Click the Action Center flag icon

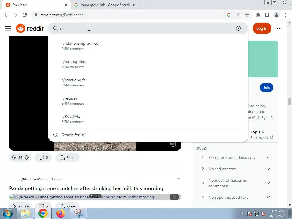tap(250, 214)
